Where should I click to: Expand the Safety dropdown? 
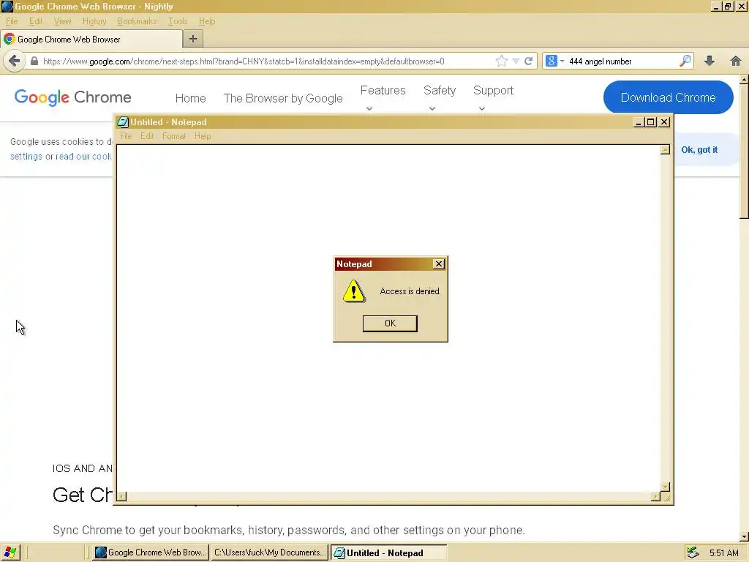pos(440,97)
